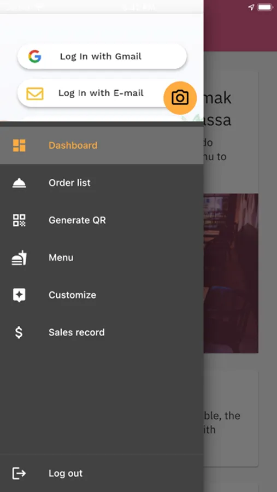
Task: Click the Google logo icon
Action: 34,56
